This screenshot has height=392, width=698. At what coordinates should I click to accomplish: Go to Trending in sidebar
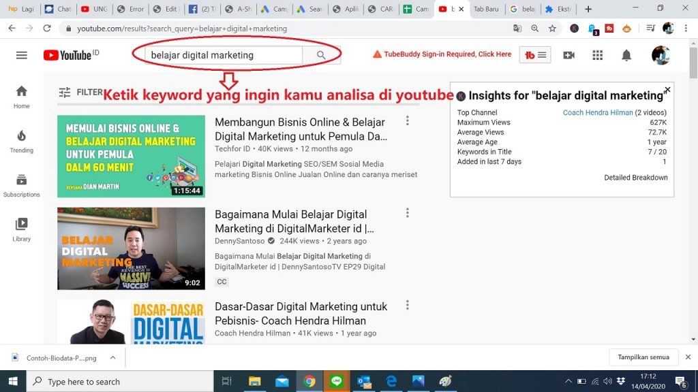click(x=21, y=141)
